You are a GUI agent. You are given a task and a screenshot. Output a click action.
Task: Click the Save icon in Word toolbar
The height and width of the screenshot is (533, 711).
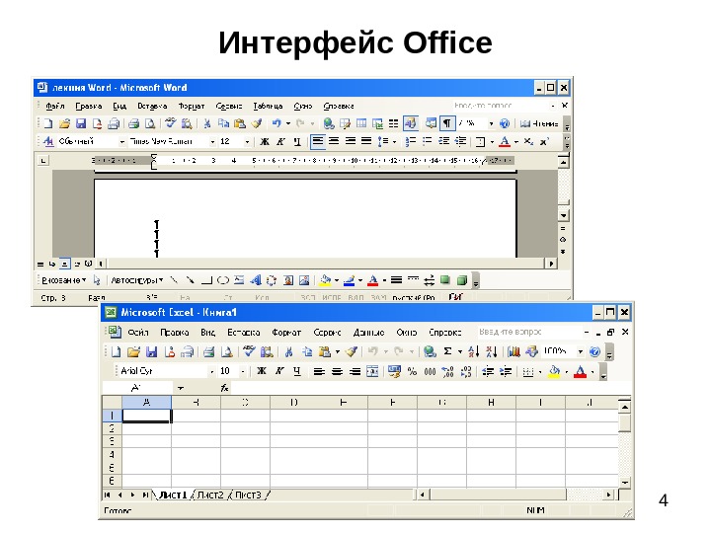[81, 123]
